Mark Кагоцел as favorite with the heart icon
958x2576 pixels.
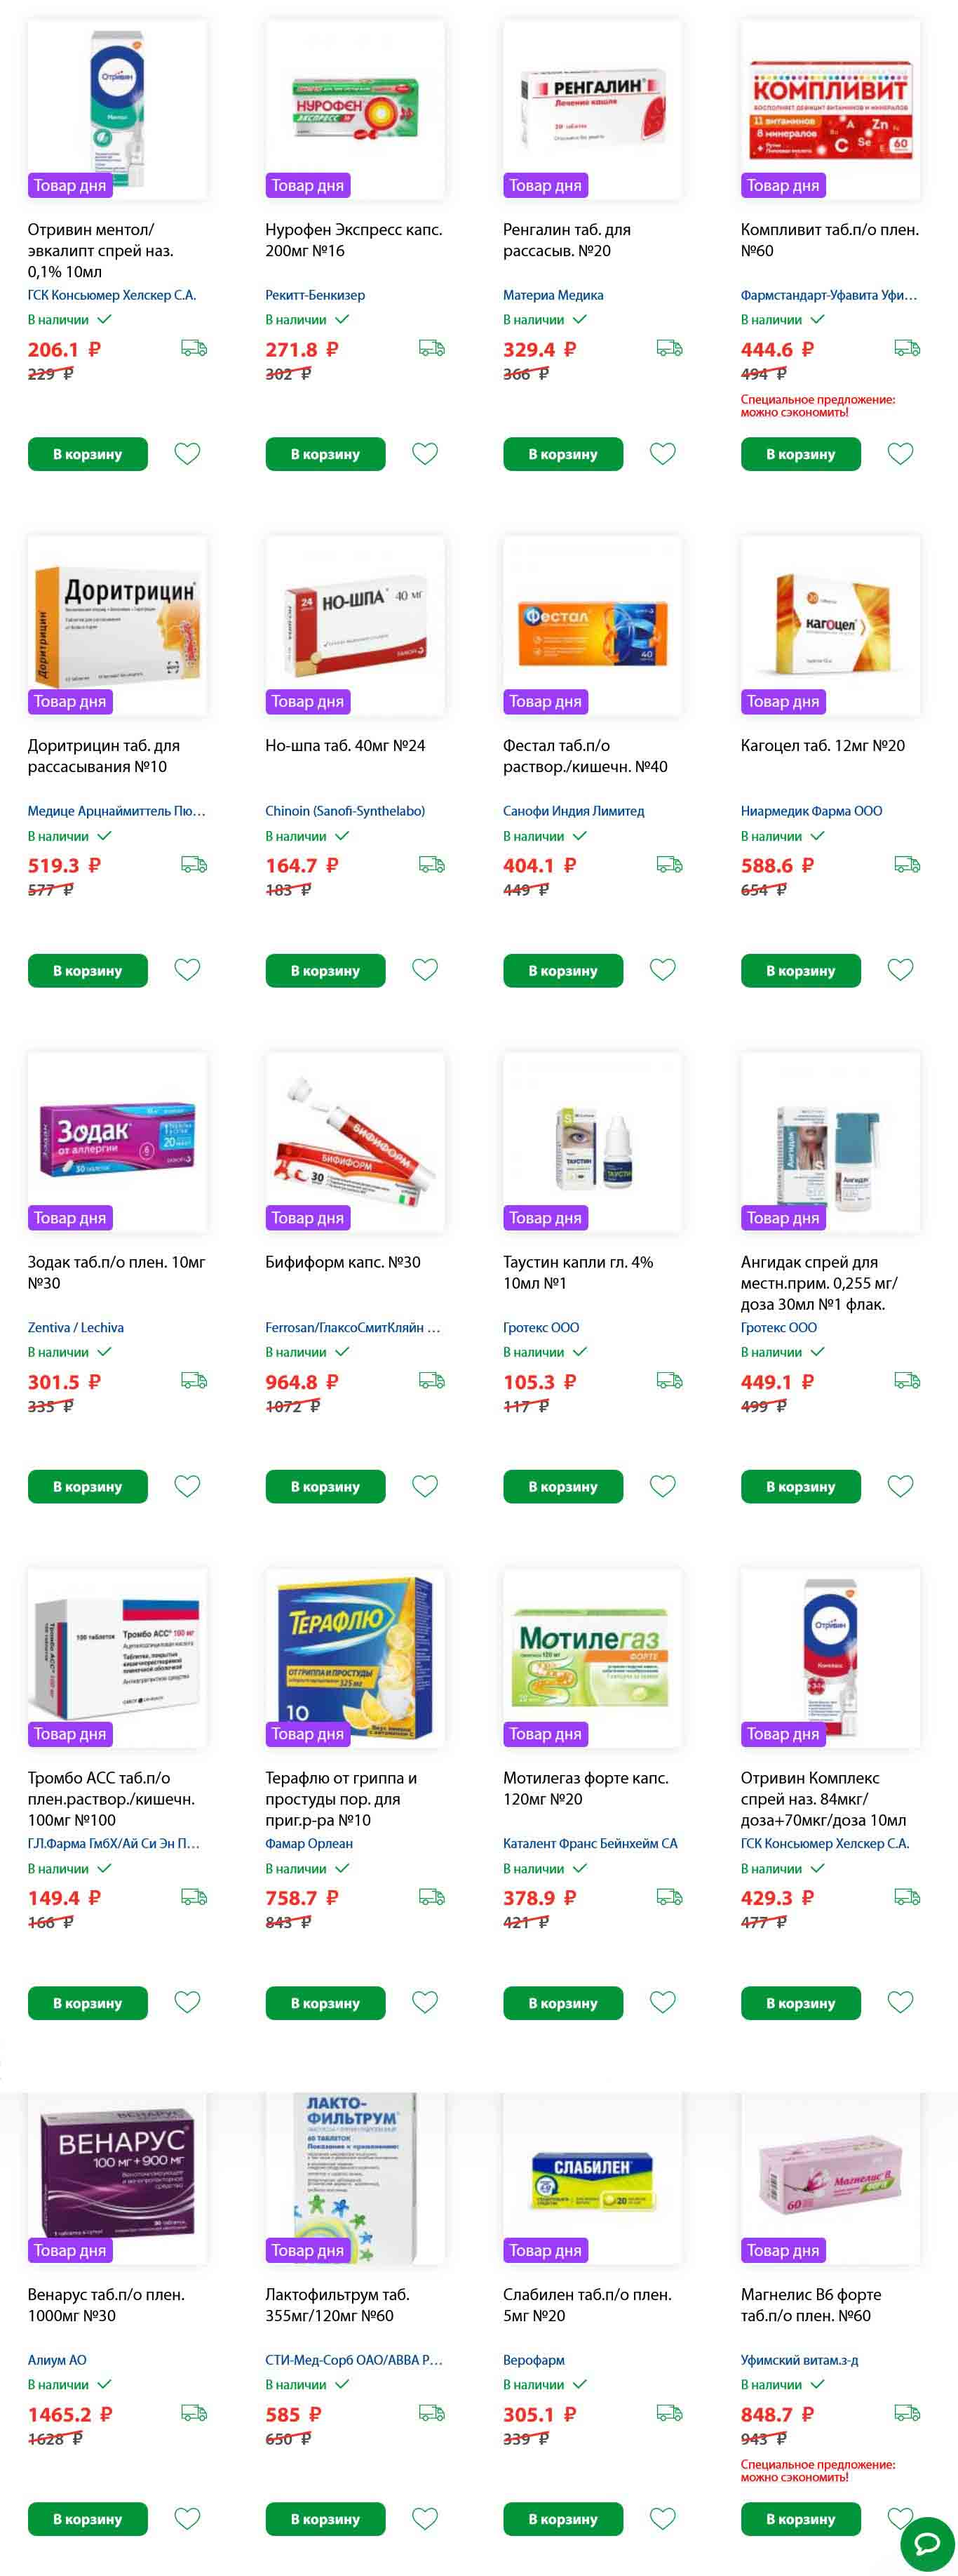[x=900, y=970]
